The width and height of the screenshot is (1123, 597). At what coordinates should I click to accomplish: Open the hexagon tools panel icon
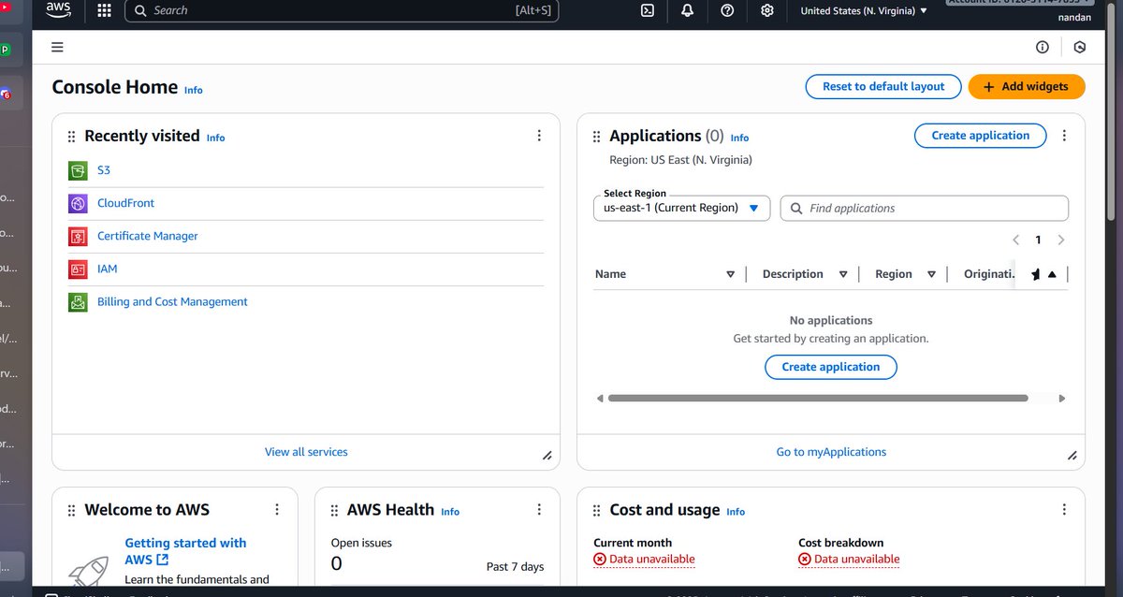point(1079,47)
